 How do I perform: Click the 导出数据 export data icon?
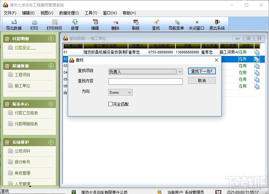[14, 24]
